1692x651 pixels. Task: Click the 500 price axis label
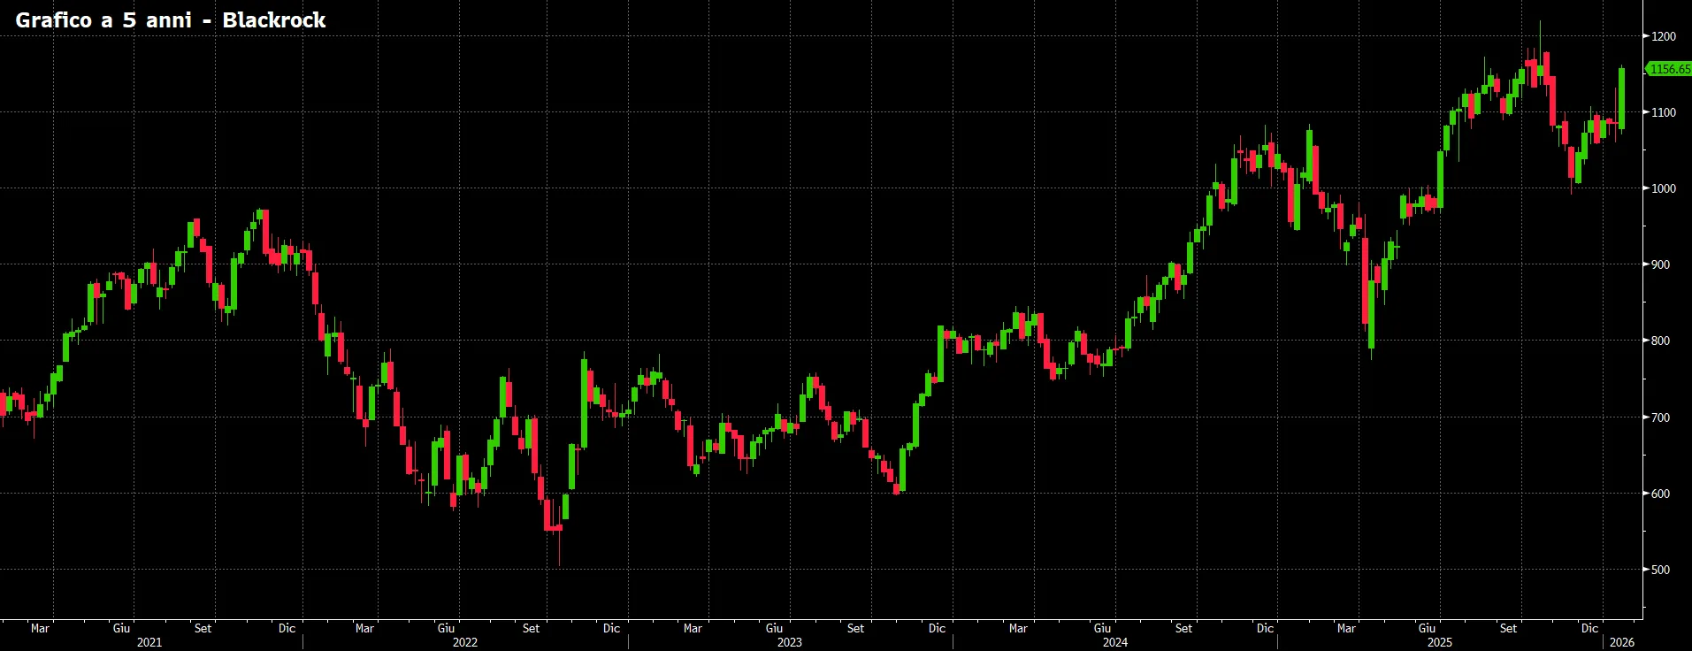pyautogui.click(x=1660, y=570)
